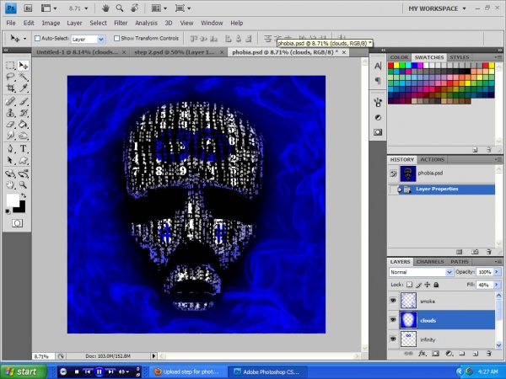Open Screen Mode dropdown
This screenshot has height=379, width=506.
pyautogui.click(x=183, y=8)
